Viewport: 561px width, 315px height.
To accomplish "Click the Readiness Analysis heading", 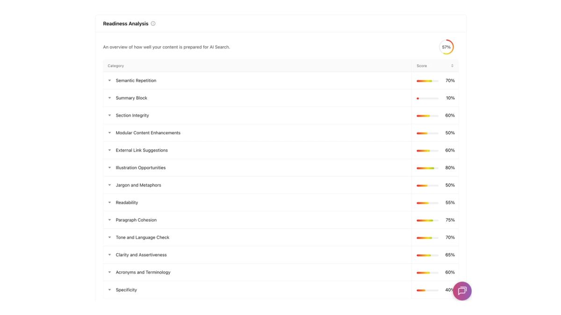I will (126, 24).
